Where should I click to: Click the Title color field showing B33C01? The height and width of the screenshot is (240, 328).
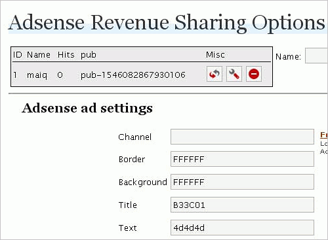pyautogui.click(x=242, y=205)
